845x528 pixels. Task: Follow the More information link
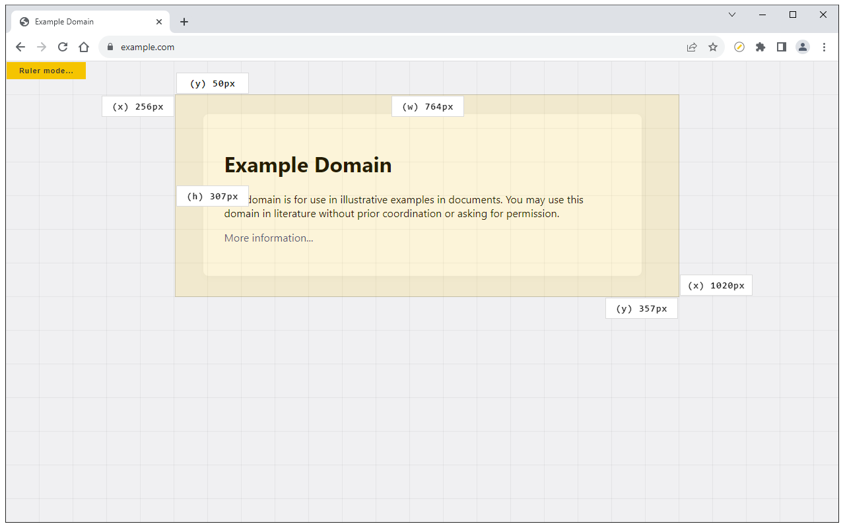click(269, 238)
